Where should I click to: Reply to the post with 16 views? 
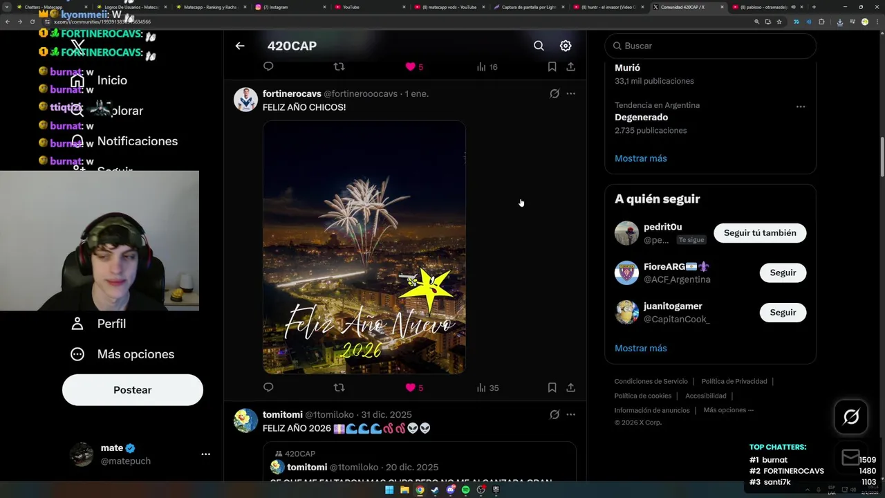(x=268, y=66)
